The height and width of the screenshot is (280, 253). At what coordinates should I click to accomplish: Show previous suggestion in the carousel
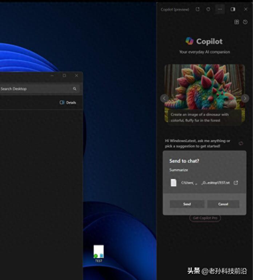point(164,98)
